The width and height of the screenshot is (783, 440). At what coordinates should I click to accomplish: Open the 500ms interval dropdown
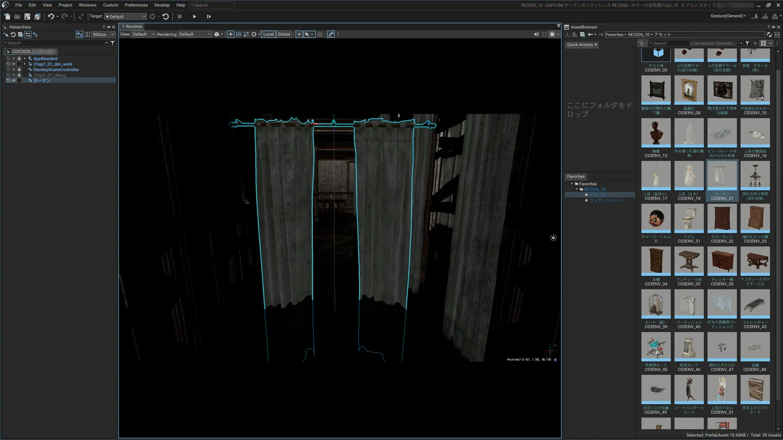click(x=104, y=34)
